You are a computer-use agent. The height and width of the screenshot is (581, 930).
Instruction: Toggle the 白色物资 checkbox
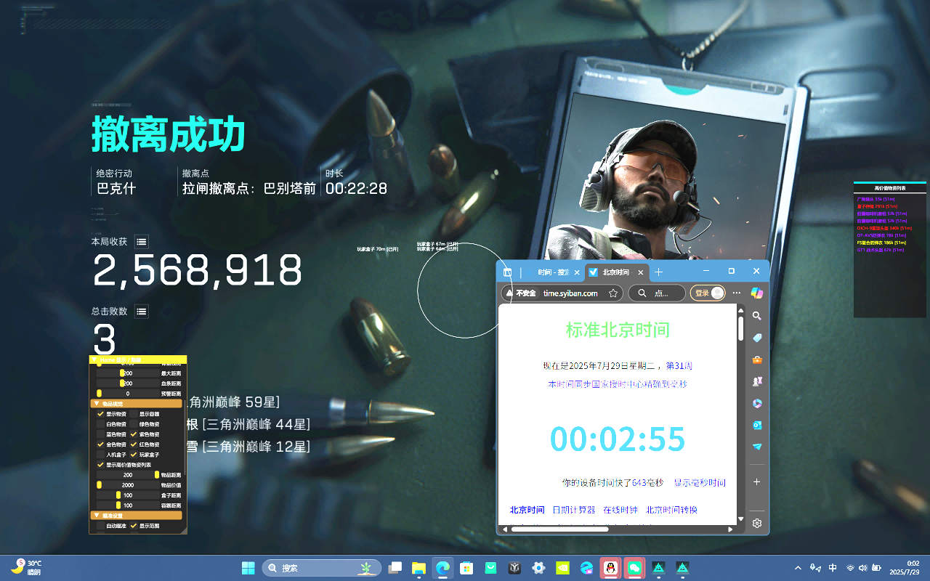(x=100, y=424)
